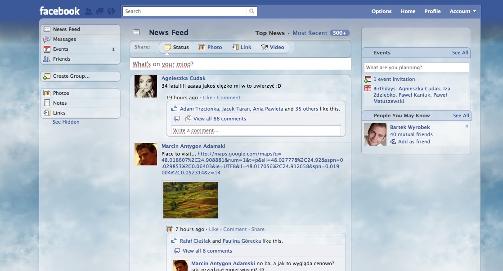
Task: View all 8 comments
Action: pos(207,251)
